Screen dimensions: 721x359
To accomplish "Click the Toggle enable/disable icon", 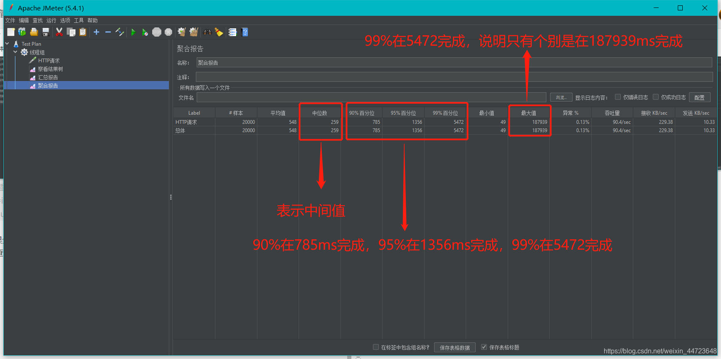I will tap(120, 32).
